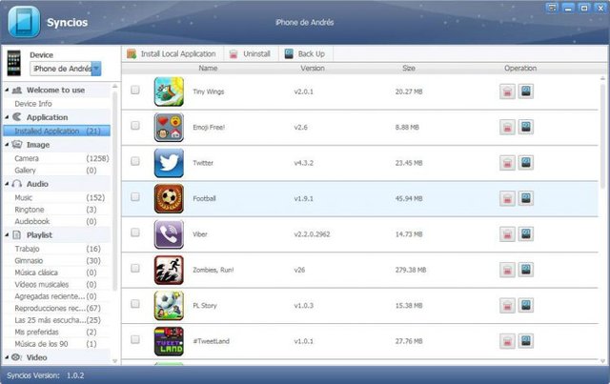This screenshot has height=384, width=610.
Task: Tick the PL Story checkbox
Action: (135, 304)
